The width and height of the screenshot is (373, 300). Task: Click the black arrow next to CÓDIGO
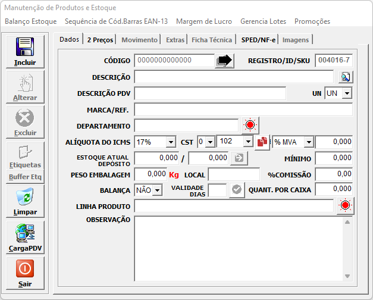(224, 60)
